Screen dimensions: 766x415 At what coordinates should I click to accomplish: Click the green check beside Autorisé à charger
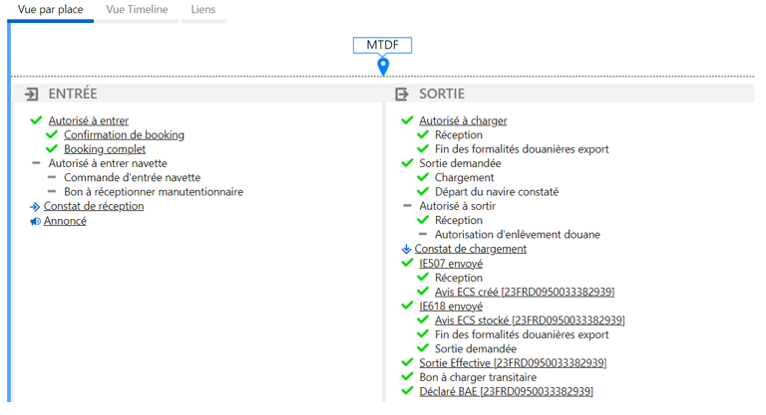[x=407, y=120]
